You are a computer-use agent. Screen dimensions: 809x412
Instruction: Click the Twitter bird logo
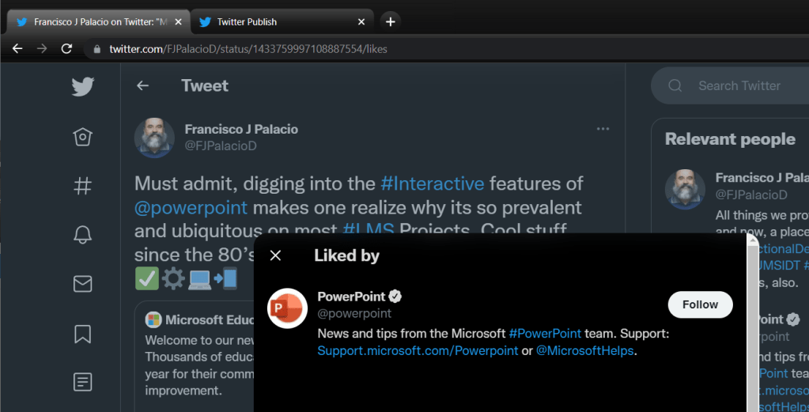coord(82,86)
